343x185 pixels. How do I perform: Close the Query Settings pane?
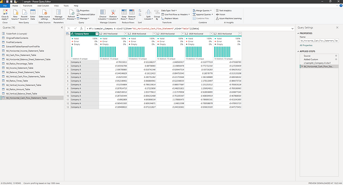[x=337, y=27]
